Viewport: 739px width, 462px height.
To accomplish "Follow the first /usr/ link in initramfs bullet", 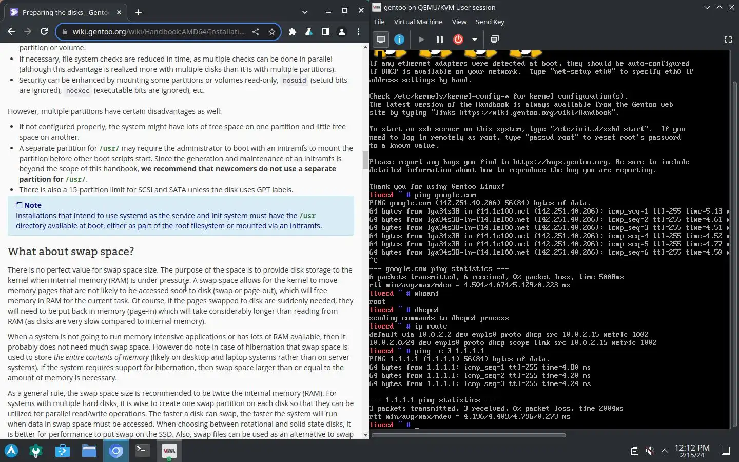I will [109, 148].
